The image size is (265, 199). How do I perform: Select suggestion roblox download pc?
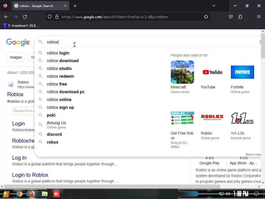[65, 92]
